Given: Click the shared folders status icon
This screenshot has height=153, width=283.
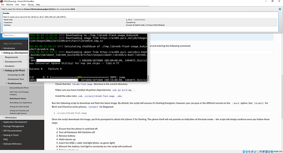Looking at the screenshot, I should click(258, 151).
